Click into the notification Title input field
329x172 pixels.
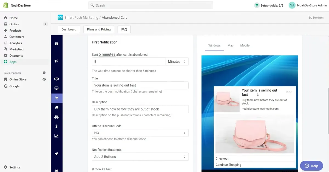[x=140, y=85]
